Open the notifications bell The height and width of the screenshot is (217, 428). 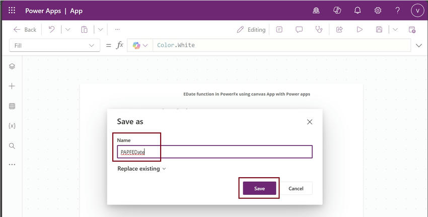[x=358, y=11]
